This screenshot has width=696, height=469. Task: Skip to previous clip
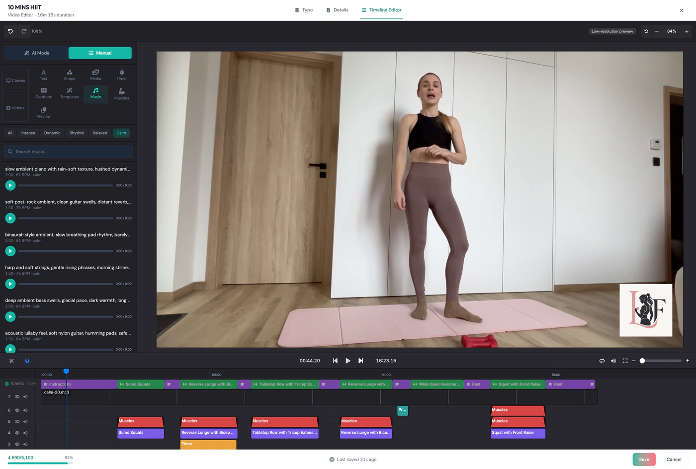click(x=335, y=361)
